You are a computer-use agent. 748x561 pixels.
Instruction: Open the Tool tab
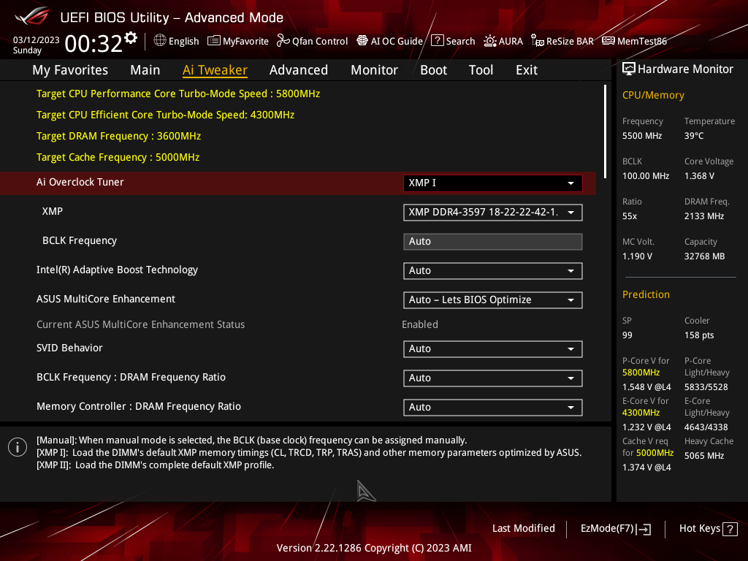click(481, 70)
